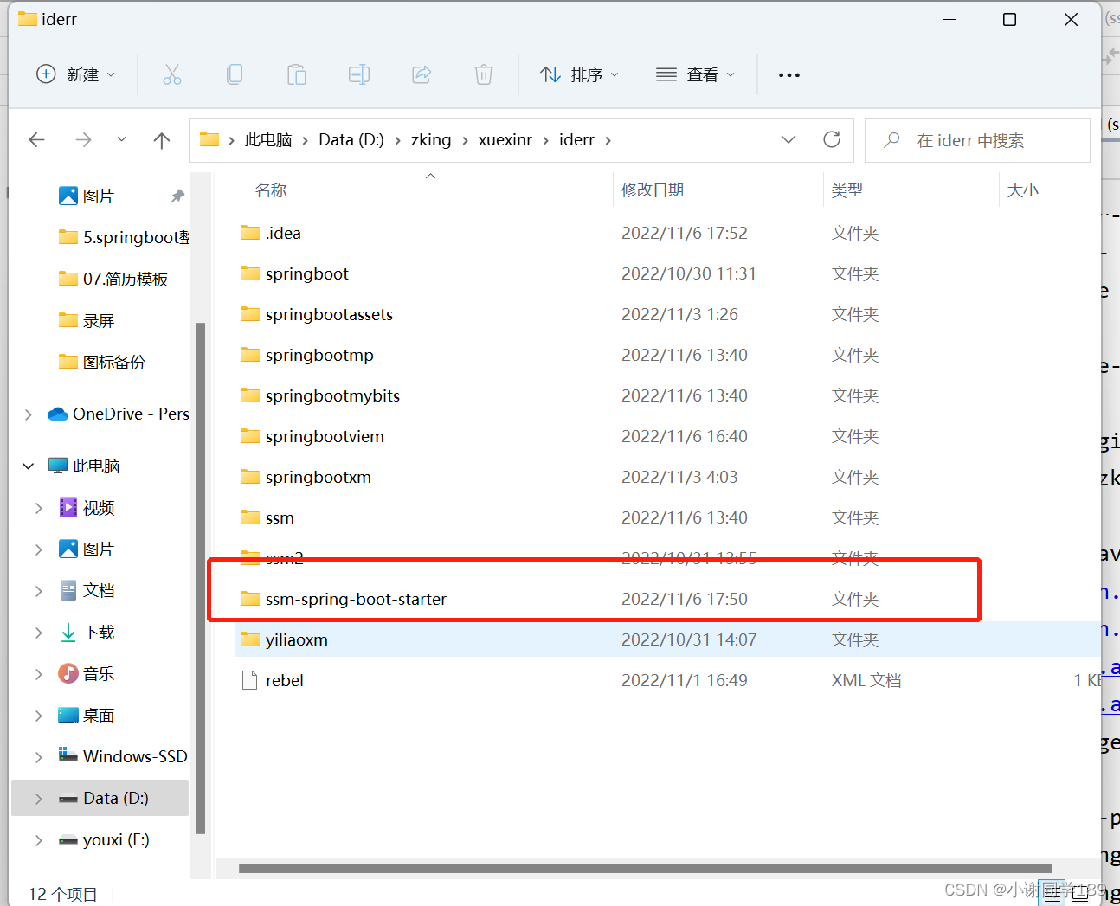1120x906 pixels.
Task: Go forward with the right arrow
Action: point(83,140)
